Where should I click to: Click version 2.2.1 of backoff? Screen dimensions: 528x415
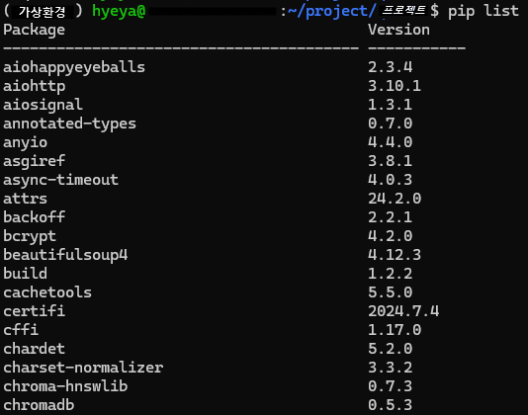pyautogui.click(x=390, y=217)
